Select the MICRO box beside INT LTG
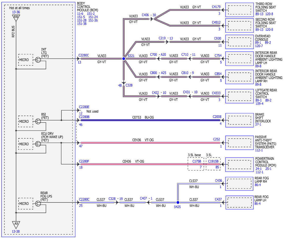 point(25,60)
